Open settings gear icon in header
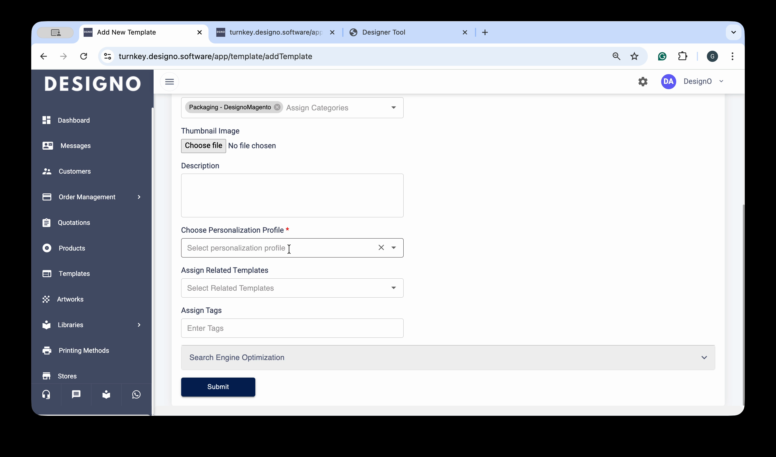This screenshot has height=457, width=776. (x=643, y=82)
